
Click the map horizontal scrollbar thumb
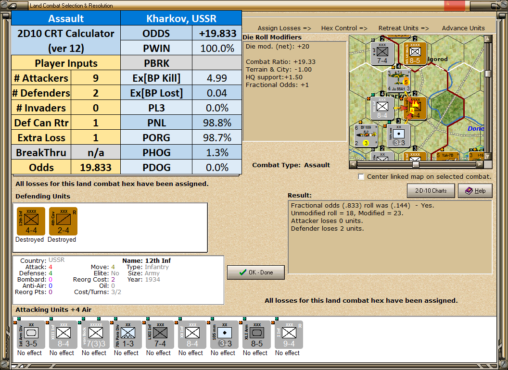pos(416,164)
